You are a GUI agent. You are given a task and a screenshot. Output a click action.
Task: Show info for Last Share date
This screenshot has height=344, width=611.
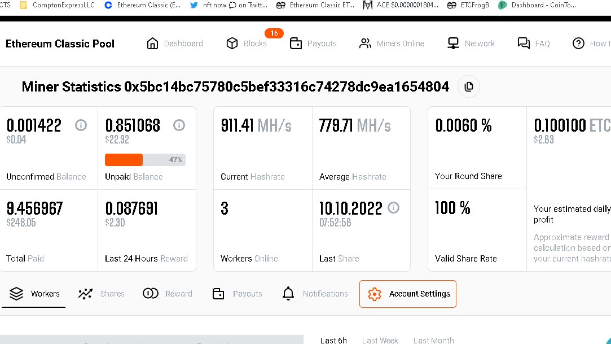394,208
